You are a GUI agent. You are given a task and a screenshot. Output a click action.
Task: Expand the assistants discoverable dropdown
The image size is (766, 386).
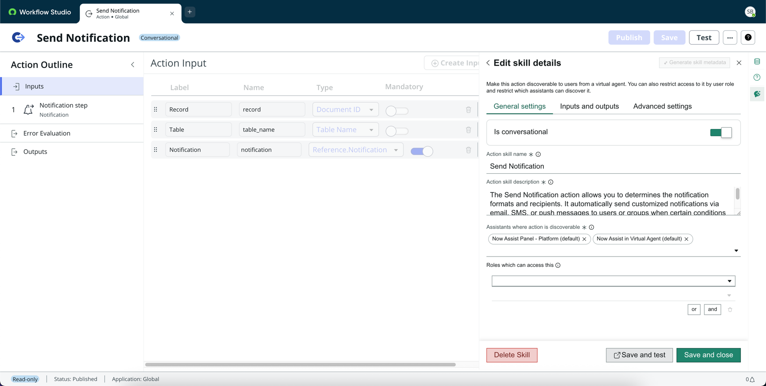click(x=736, y=251)
